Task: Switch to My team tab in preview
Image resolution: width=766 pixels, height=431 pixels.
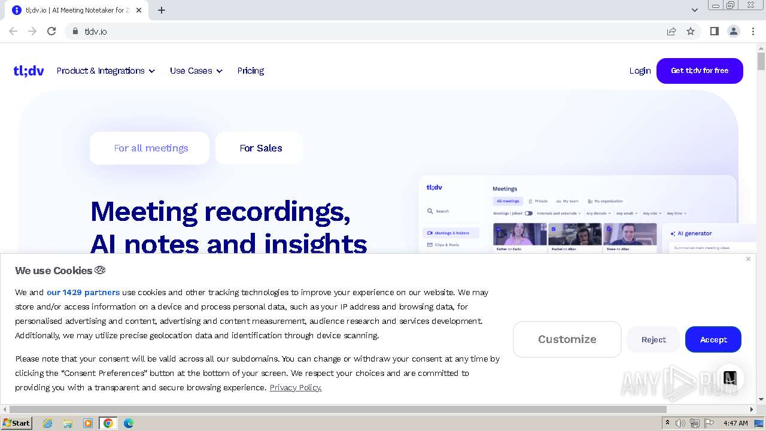Action: 567,201
